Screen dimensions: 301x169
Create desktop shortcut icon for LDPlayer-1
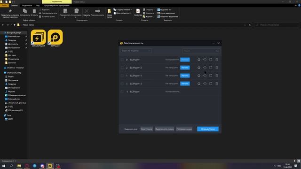click(x=211, y=76)
